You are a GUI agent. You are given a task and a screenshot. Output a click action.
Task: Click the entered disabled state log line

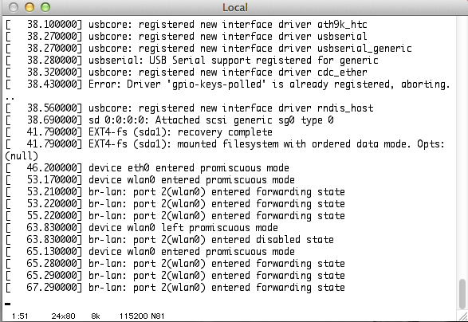coord(170,240)
